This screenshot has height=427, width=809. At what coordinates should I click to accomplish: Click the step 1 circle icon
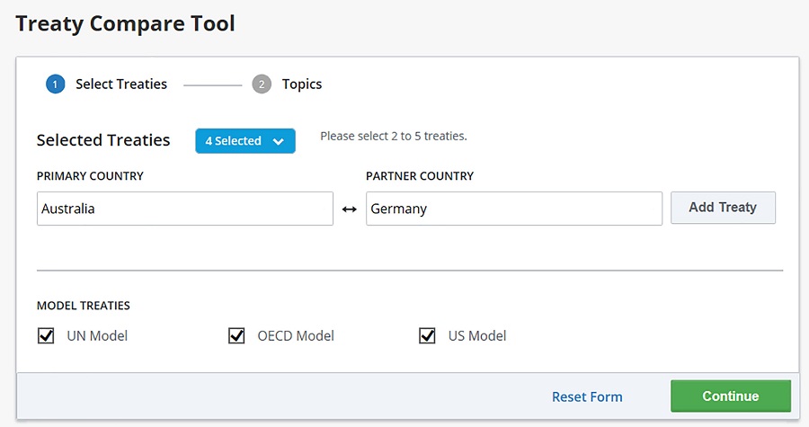[x=55, y=85]
